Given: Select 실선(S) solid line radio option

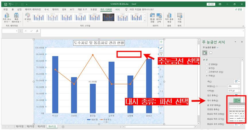Looking at the screenshot, I should point(207,68).
